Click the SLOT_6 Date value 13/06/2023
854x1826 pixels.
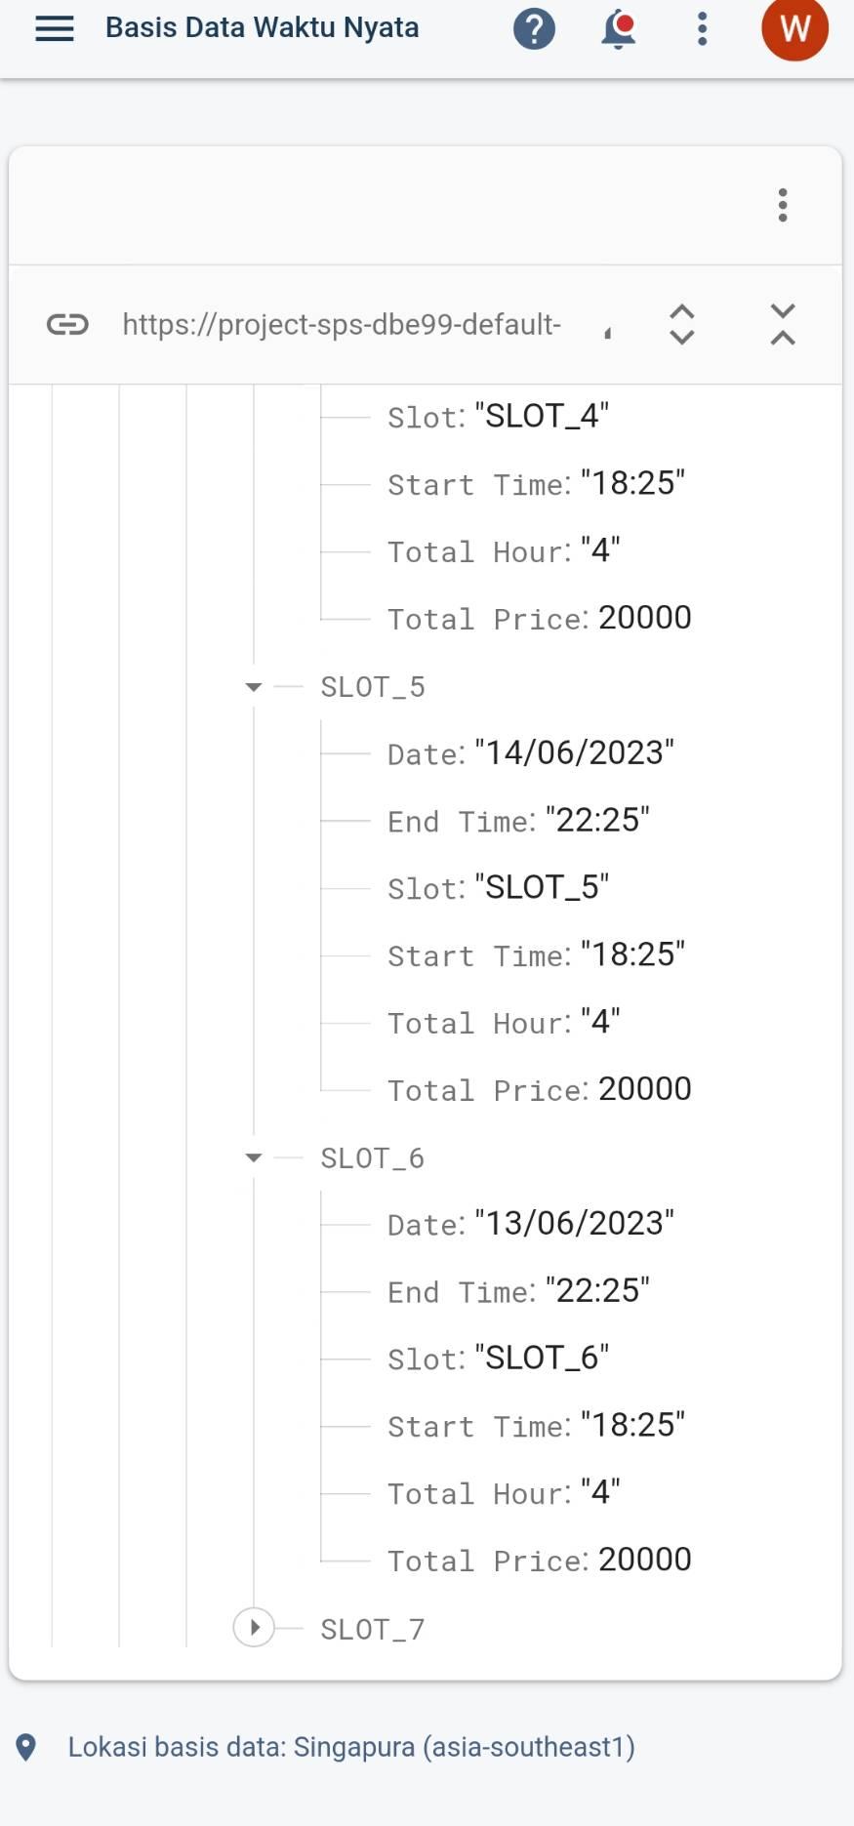[x=574, y=1223]
